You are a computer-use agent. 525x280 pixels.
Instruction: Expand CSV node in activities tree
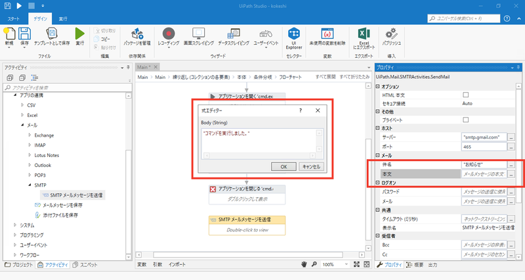(x=22, y=105)
